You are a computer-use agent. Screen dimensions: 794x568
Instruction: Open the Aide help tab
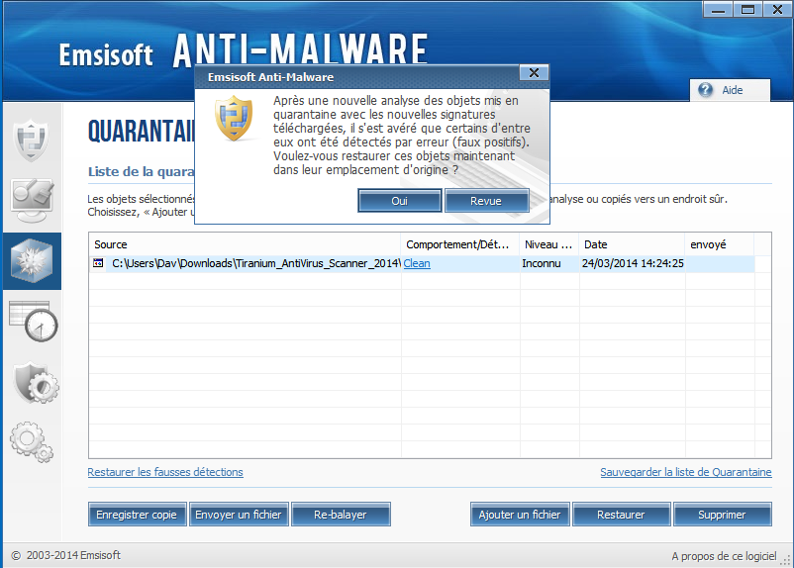click(730, 90)
